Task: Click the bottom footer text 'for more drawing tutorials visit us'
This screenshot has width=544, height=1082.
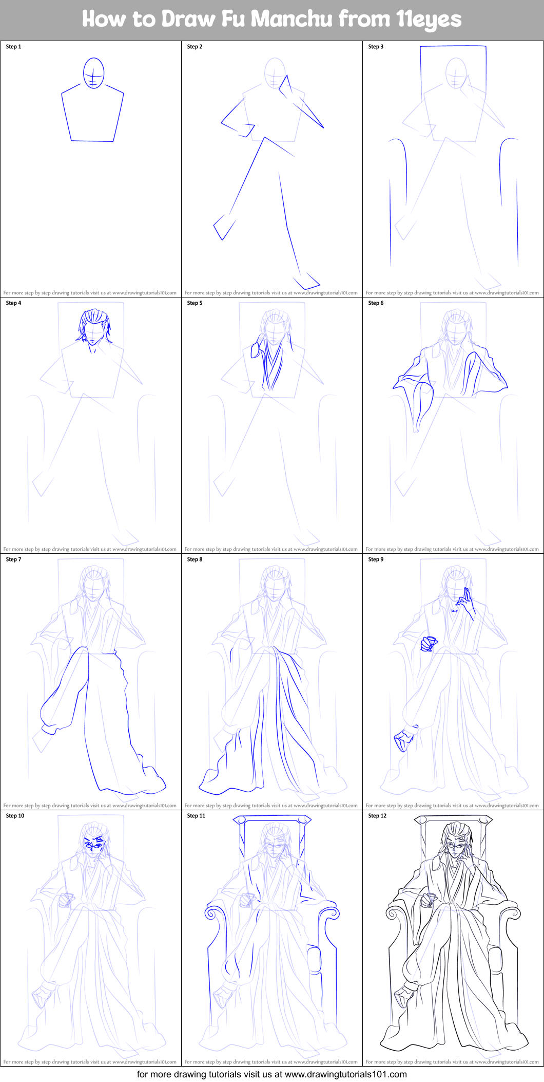Action: [204, 1074]
